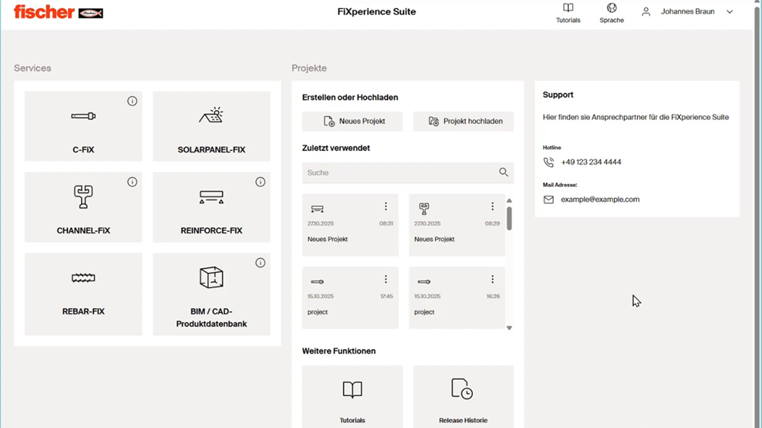Click the Neues Projekt button
The height and width of the screenshot is (428, 762).
352,121
